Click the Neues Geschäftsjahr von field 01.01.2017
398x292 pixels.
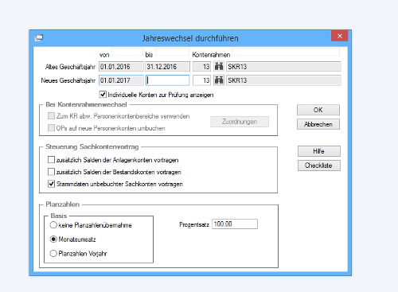121,80
